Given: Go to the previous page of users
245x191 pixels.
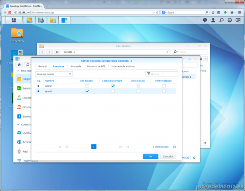Looking at the screenshot, I should tap(67, 147).
